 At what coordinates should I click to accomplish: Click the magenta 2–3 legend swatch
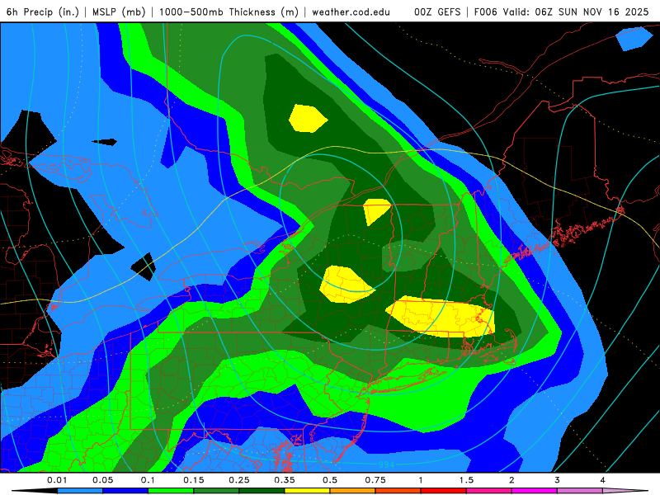click(535, 491)
